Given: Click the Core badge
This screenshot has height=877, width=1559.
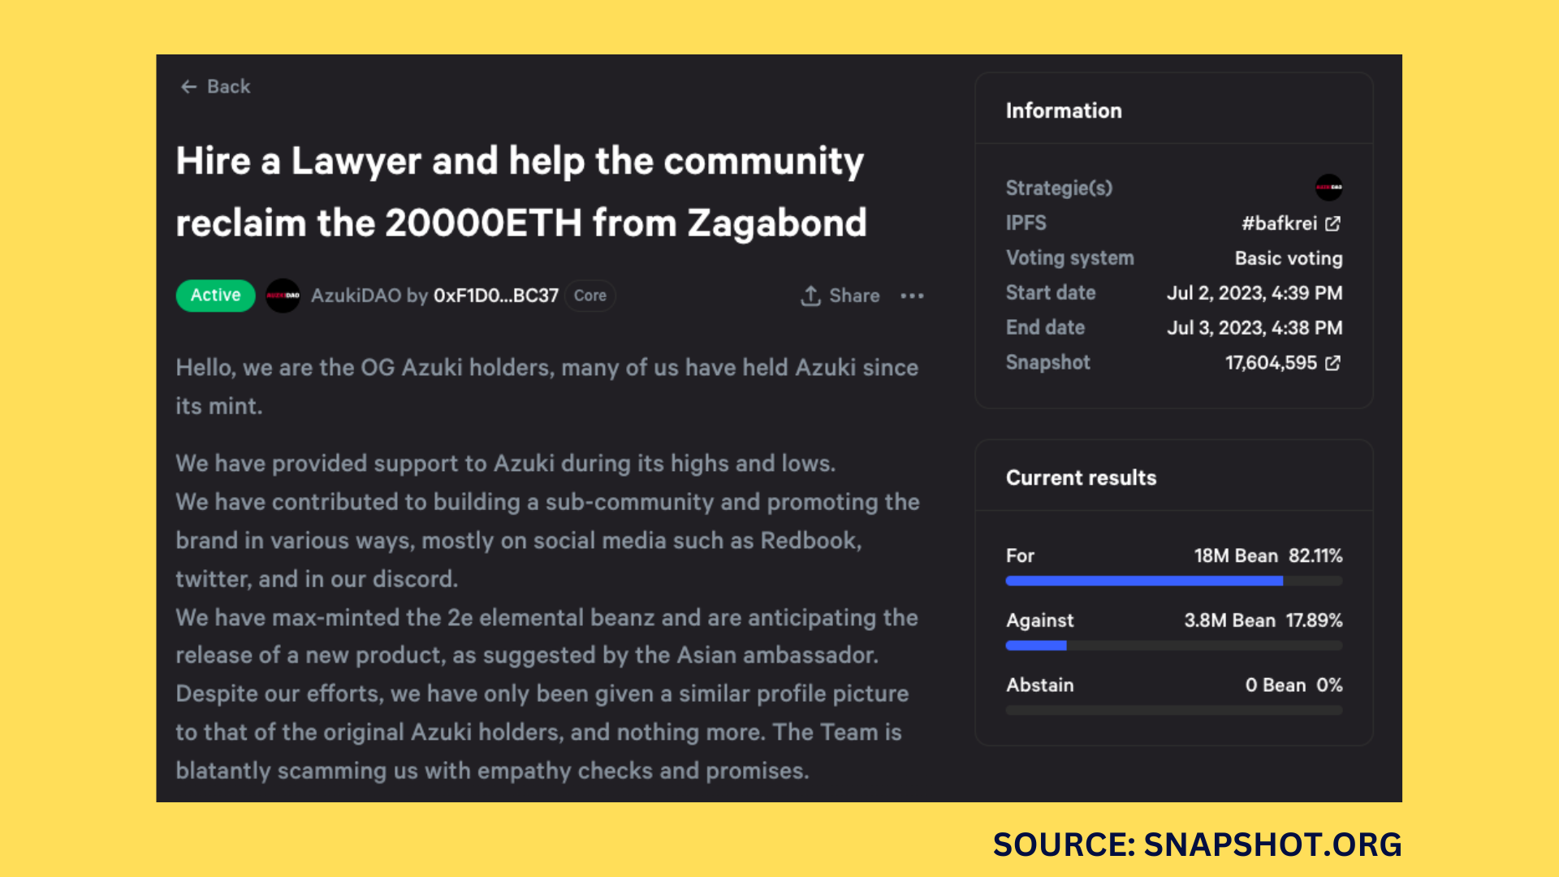Looking at the screenshot, I should (590, 296).
